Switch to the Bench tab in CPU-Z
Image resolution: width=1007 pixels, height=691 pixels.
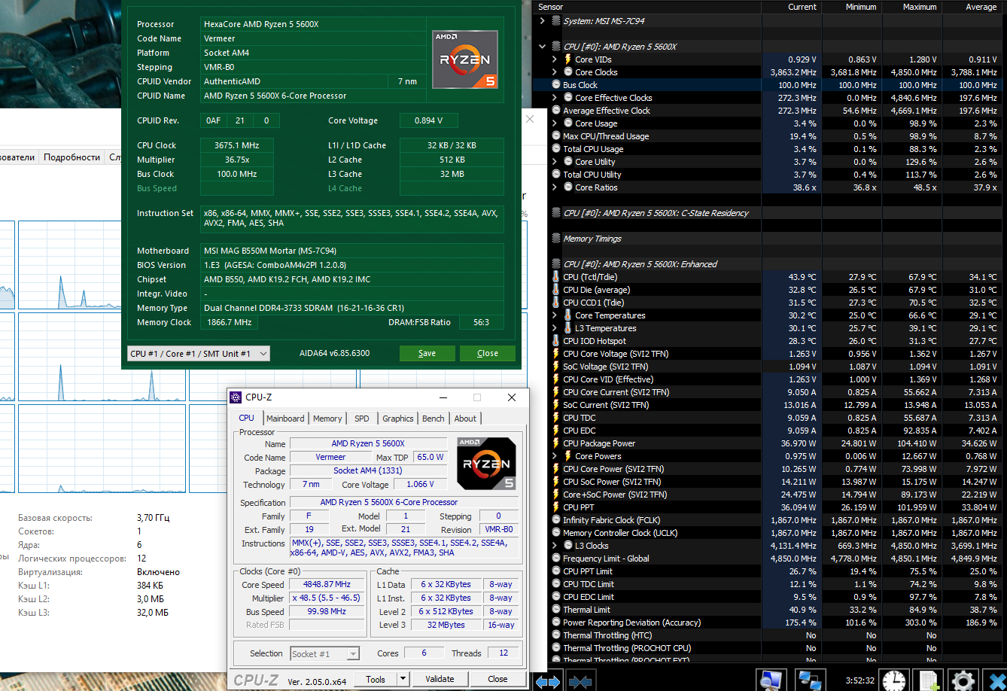(x=434, y=419)
